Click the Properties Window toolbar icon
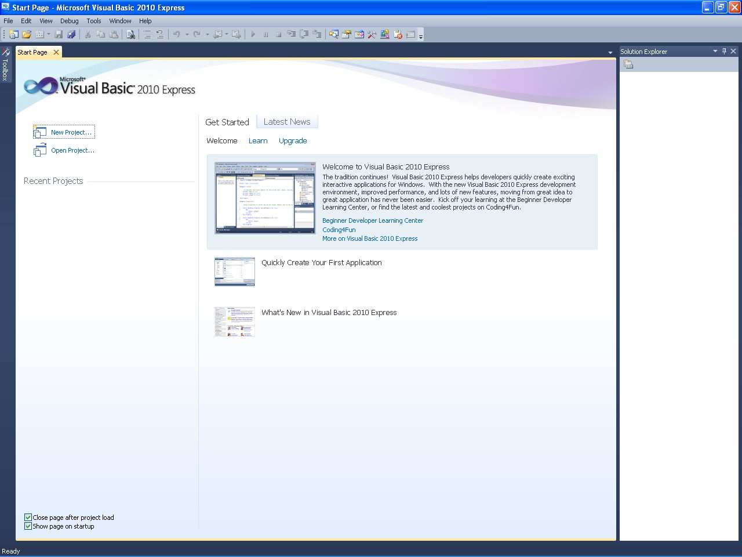Screen dimensions: 742x557 point(347,34)
